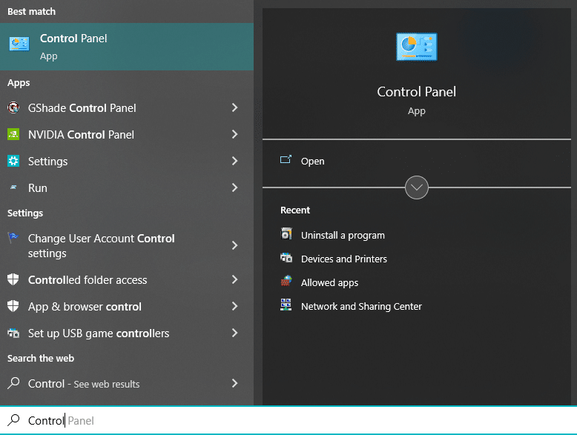The width and height of the screenshot is (577, 435).
Task: Select the Run app result
Action: (127, 188)
